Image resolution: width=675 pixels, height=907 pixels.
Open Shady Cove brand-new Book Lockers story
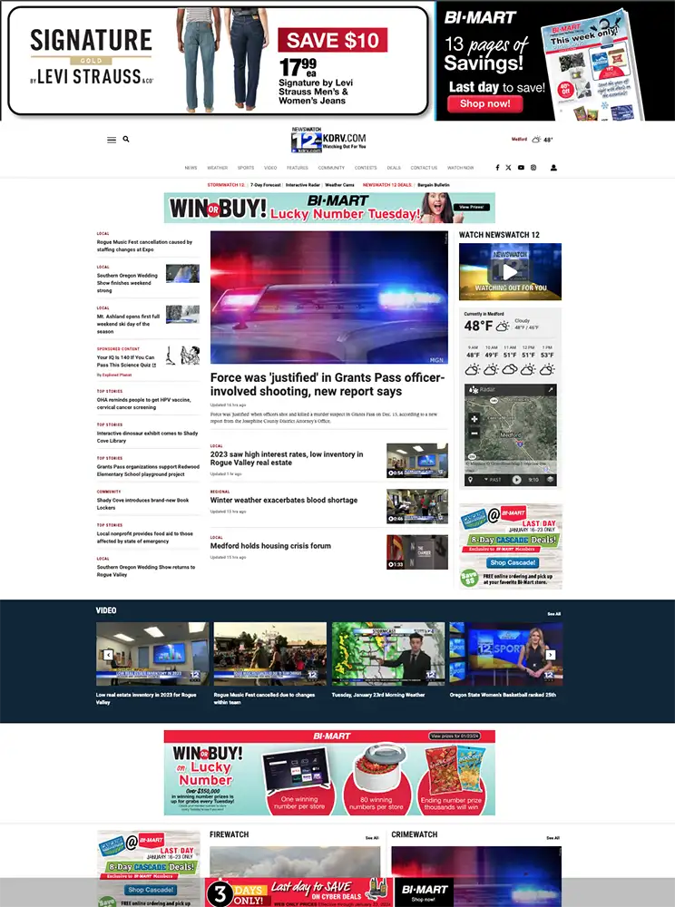click(142, 503)
